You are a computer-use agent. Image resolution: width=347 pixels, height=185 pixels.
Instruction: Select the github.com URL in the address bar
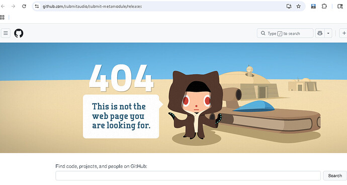(92, 7)
